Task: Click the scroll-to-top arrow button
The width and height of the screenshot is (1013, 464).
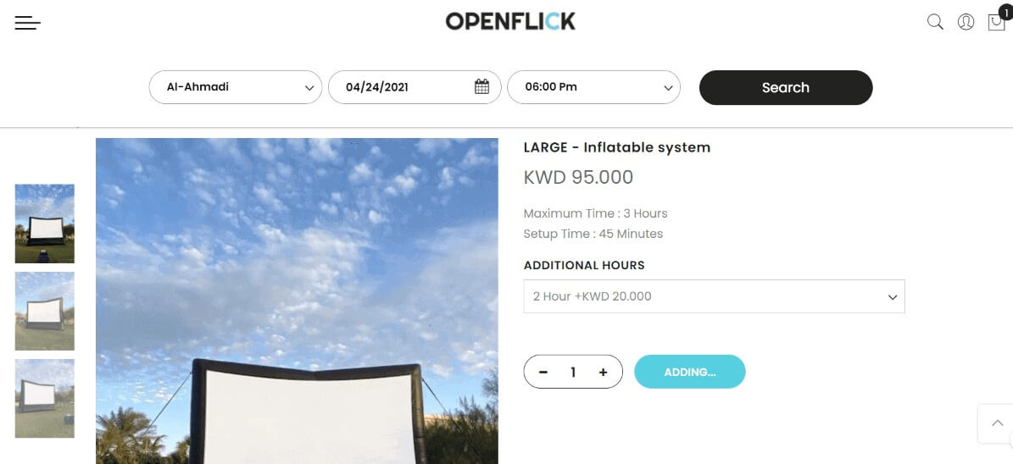Action: pyautogui.click(x=998, y=423)
